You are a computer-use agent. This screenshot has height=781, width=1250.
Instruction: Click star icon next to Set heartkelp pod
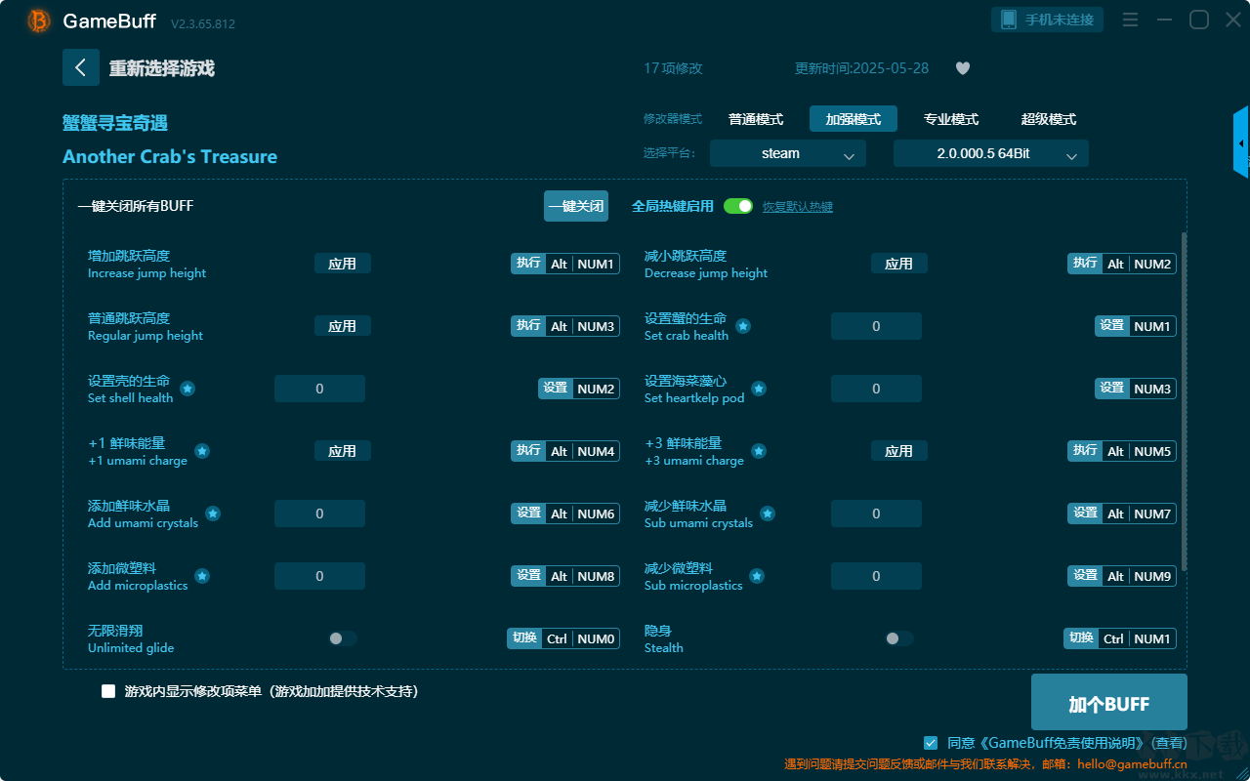[759, 389]
